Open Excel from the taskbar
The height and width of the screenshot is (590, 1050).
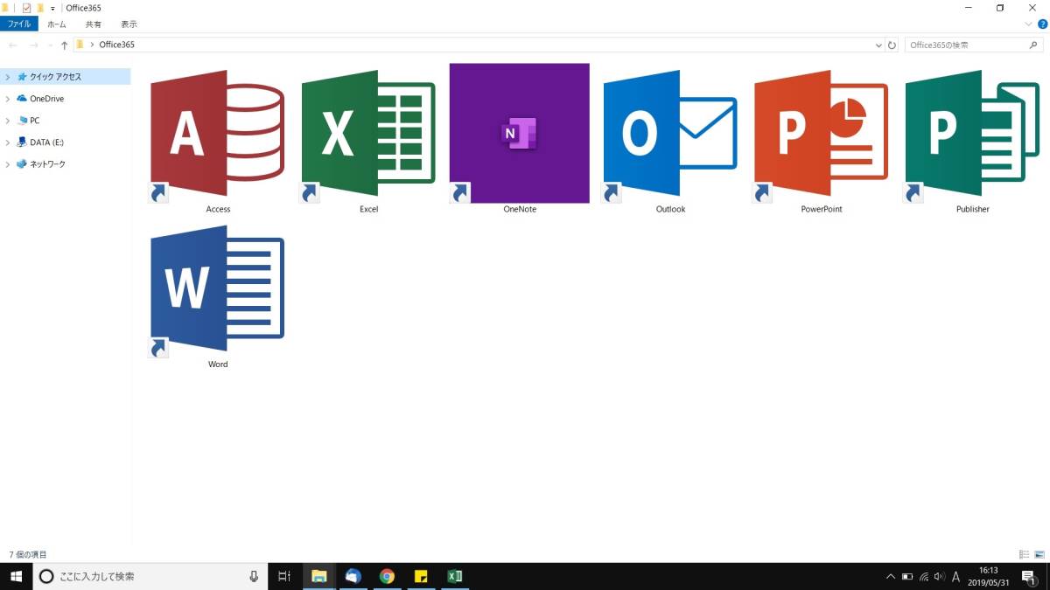(x=455, y=576)
